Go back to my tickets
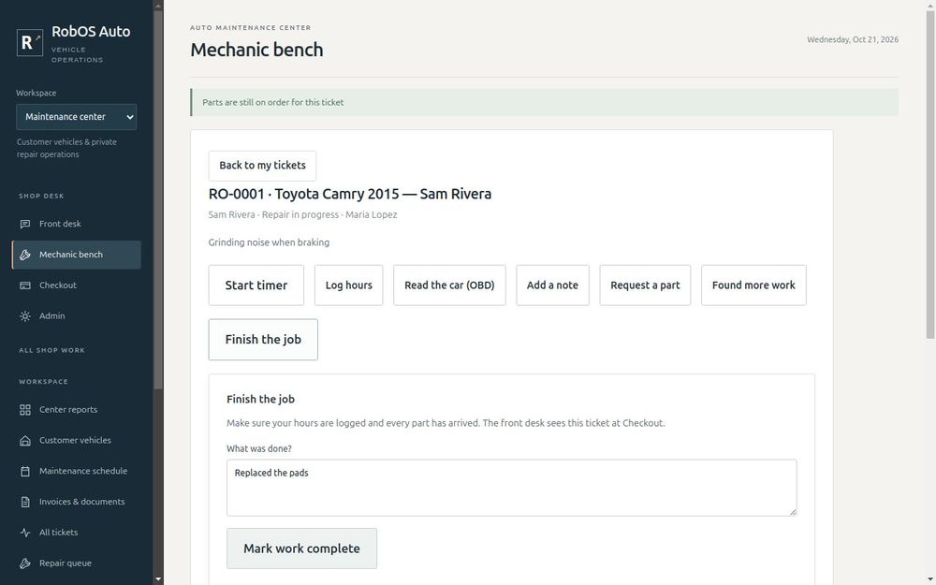The width and height of the screenshot is (936, 585). [x=262, y=166]
